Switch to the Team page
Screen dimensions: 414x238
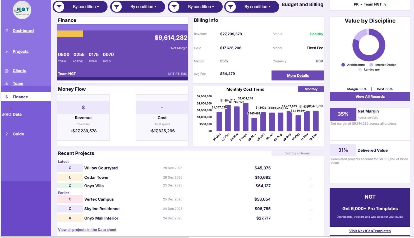(x=18, y=84)
